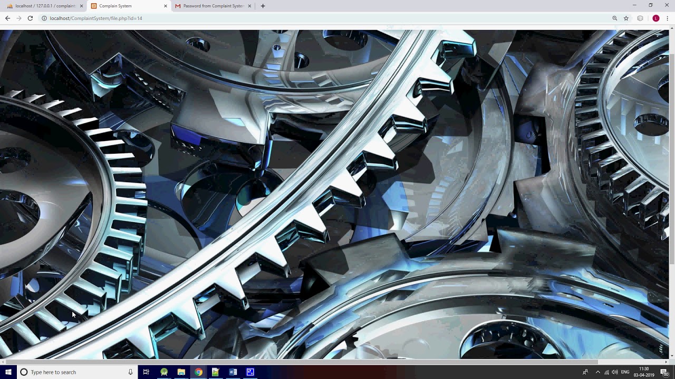Close the Complain System tab
The image size is (675, 379).
coord(165,6)
